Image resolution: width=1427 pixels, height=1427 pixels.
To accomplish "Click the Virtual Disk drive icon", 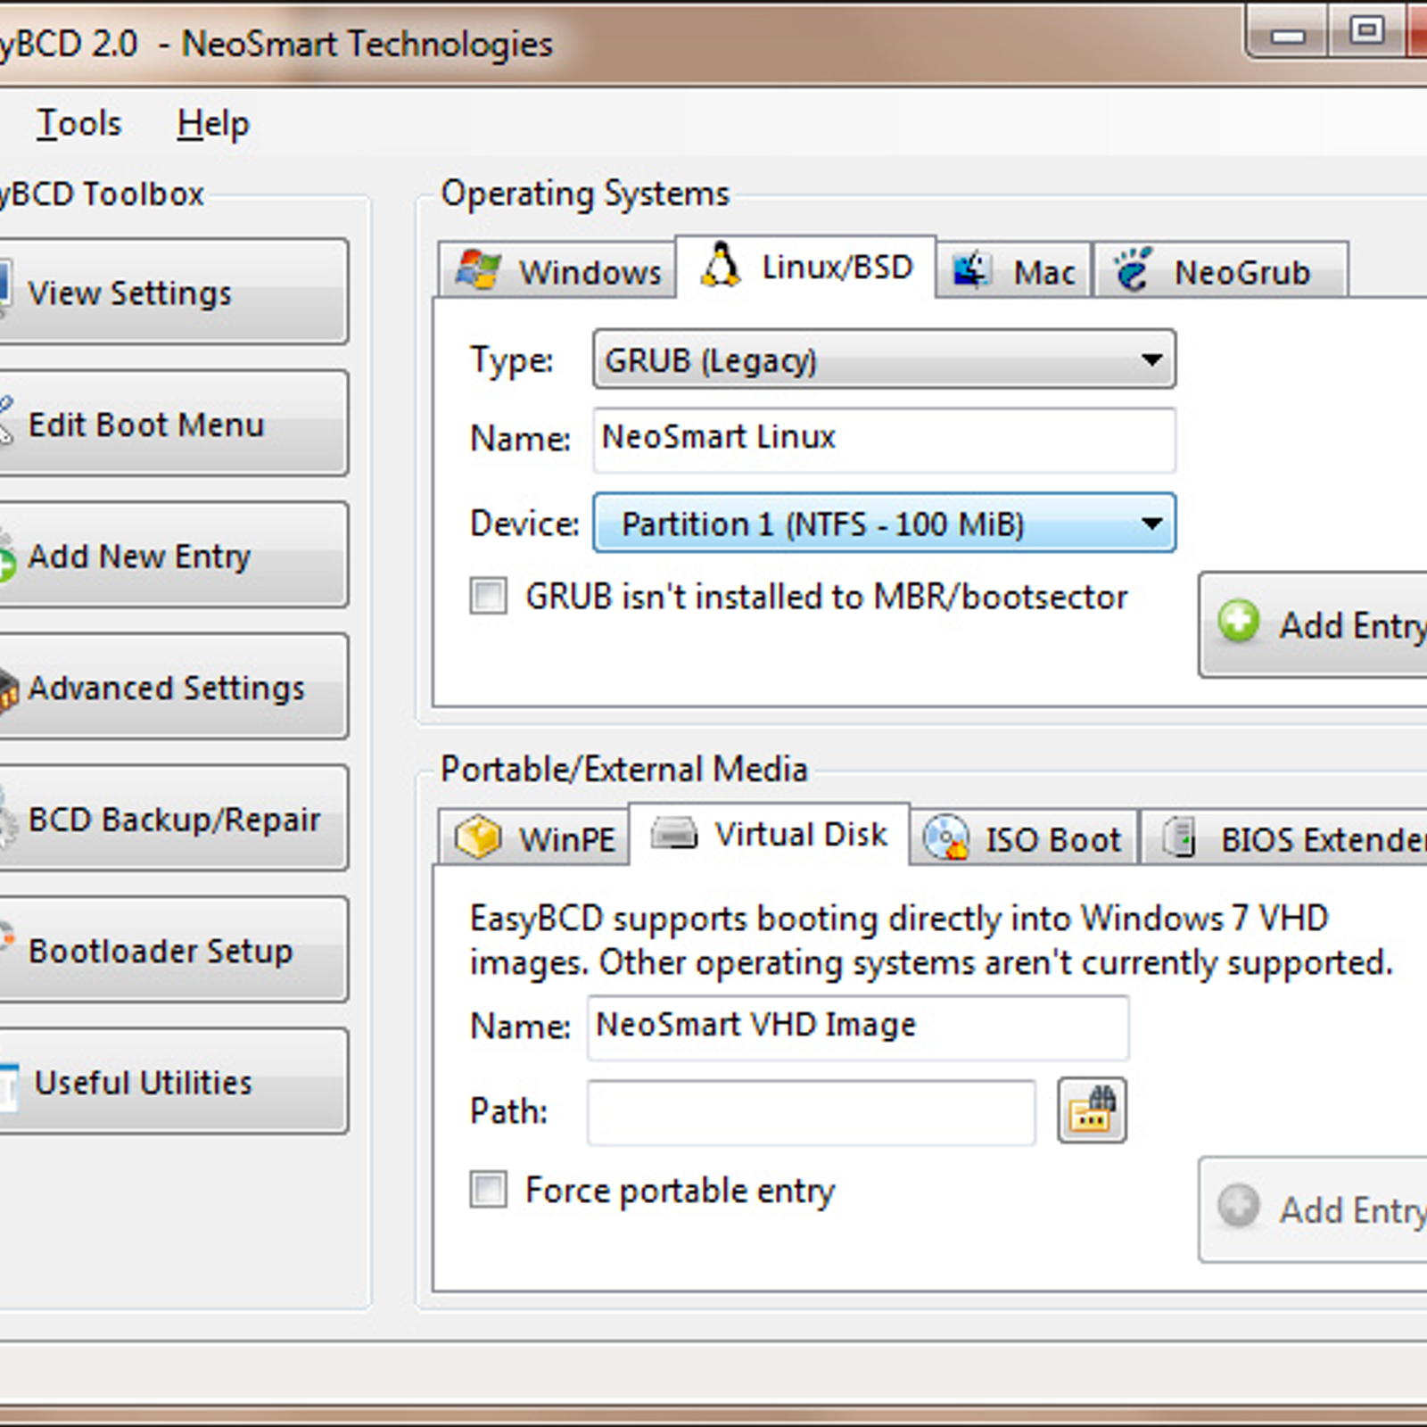I will (674, 833).
